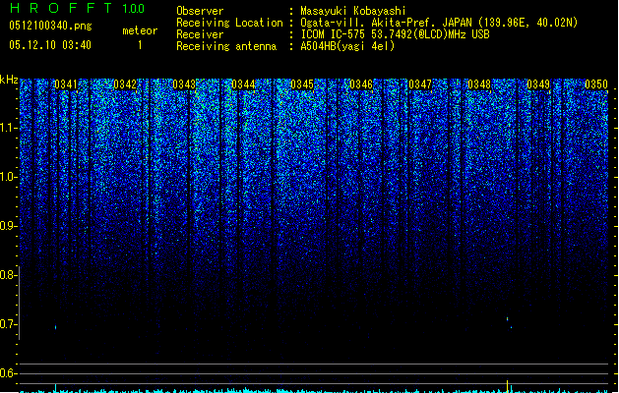Viewport: 619px width, 393px height.
Task: Click the 0348 time marker
Action: click(479, 84)
